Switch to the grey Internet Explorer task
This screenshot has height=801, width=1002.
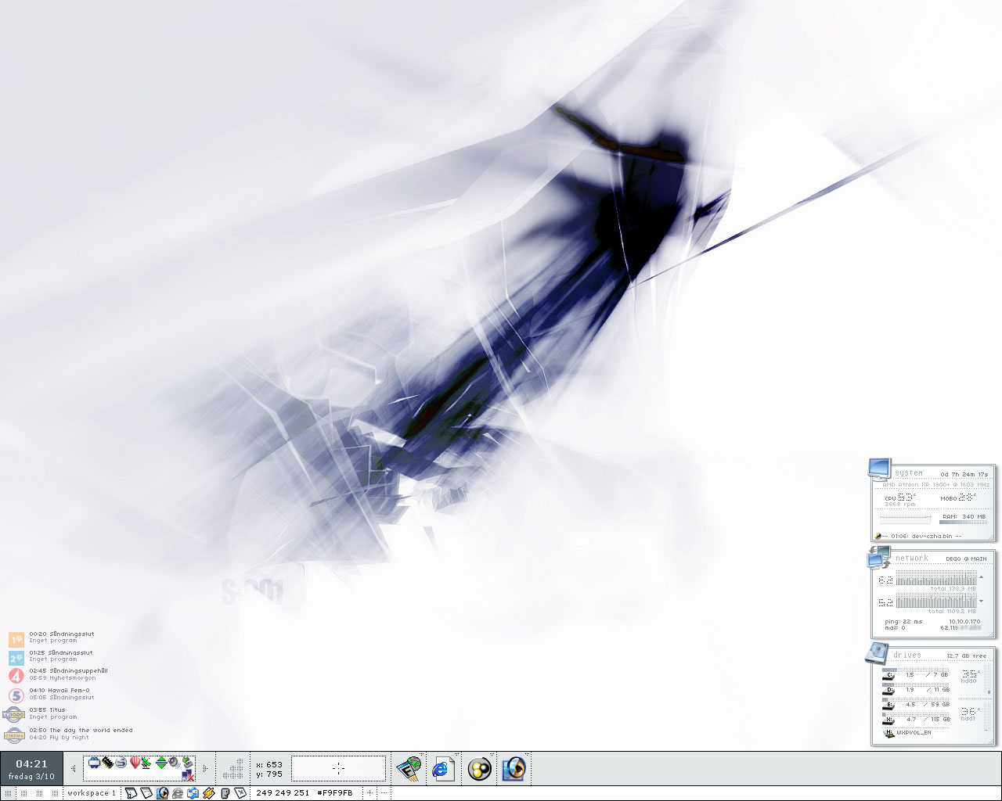tap(177, 792)
